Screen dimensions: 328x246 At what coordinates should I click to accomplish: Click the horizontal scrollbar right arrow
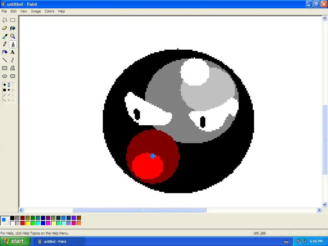coord(319,210)
